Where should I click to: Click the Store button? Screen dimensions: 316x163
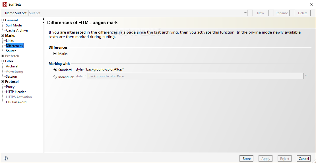(x=247, y=158)
